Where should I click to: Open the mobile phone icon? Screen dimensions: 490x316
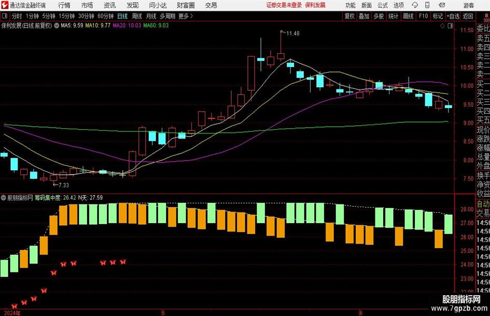point(427,5)
